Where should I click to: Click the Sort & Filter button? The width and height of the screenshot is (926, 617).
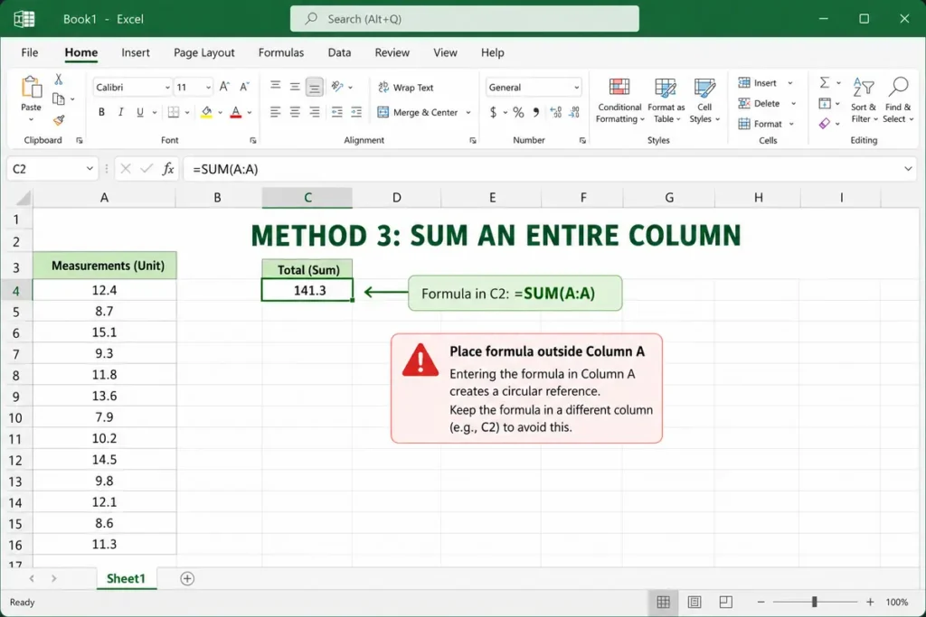point(864,100)
